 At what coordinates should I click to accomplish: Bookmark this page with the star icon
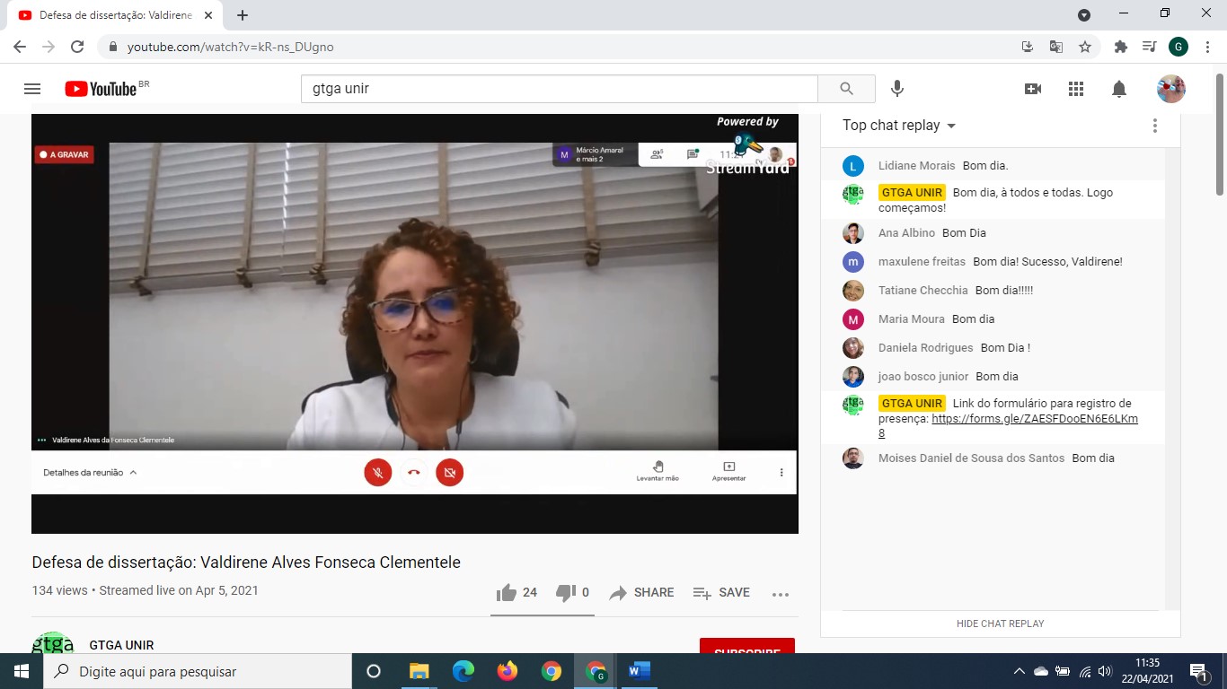click(x=1085, y=47)
